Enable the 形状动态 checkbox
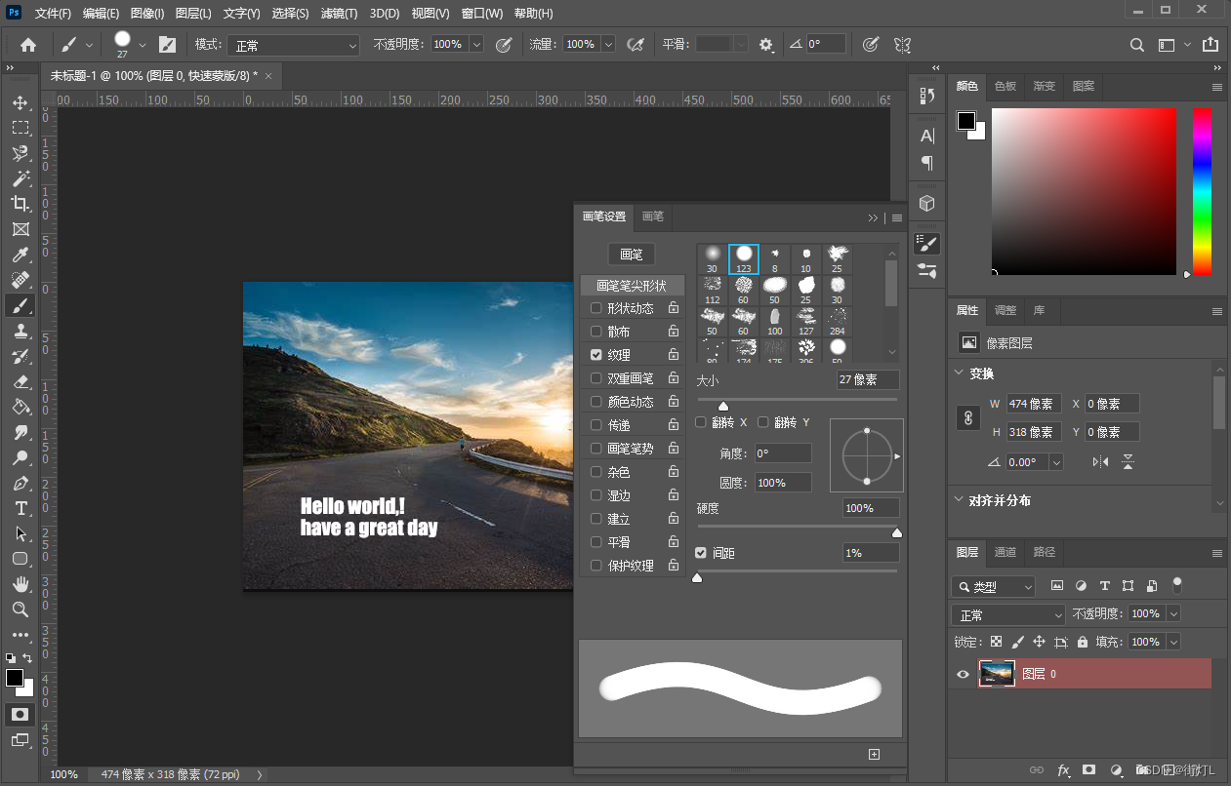 pos(596,308)
